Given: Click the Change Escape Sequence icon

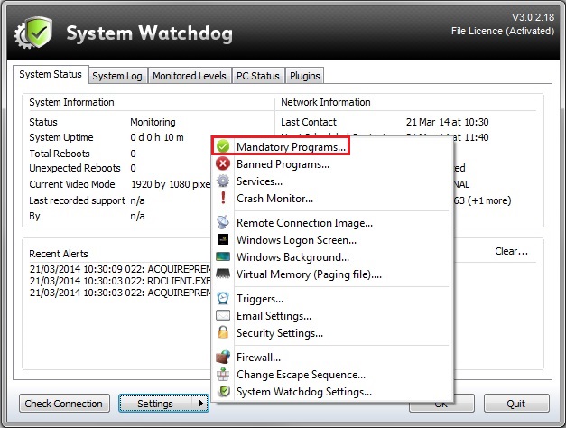Looking at the screenshot, I should point(223,374).
